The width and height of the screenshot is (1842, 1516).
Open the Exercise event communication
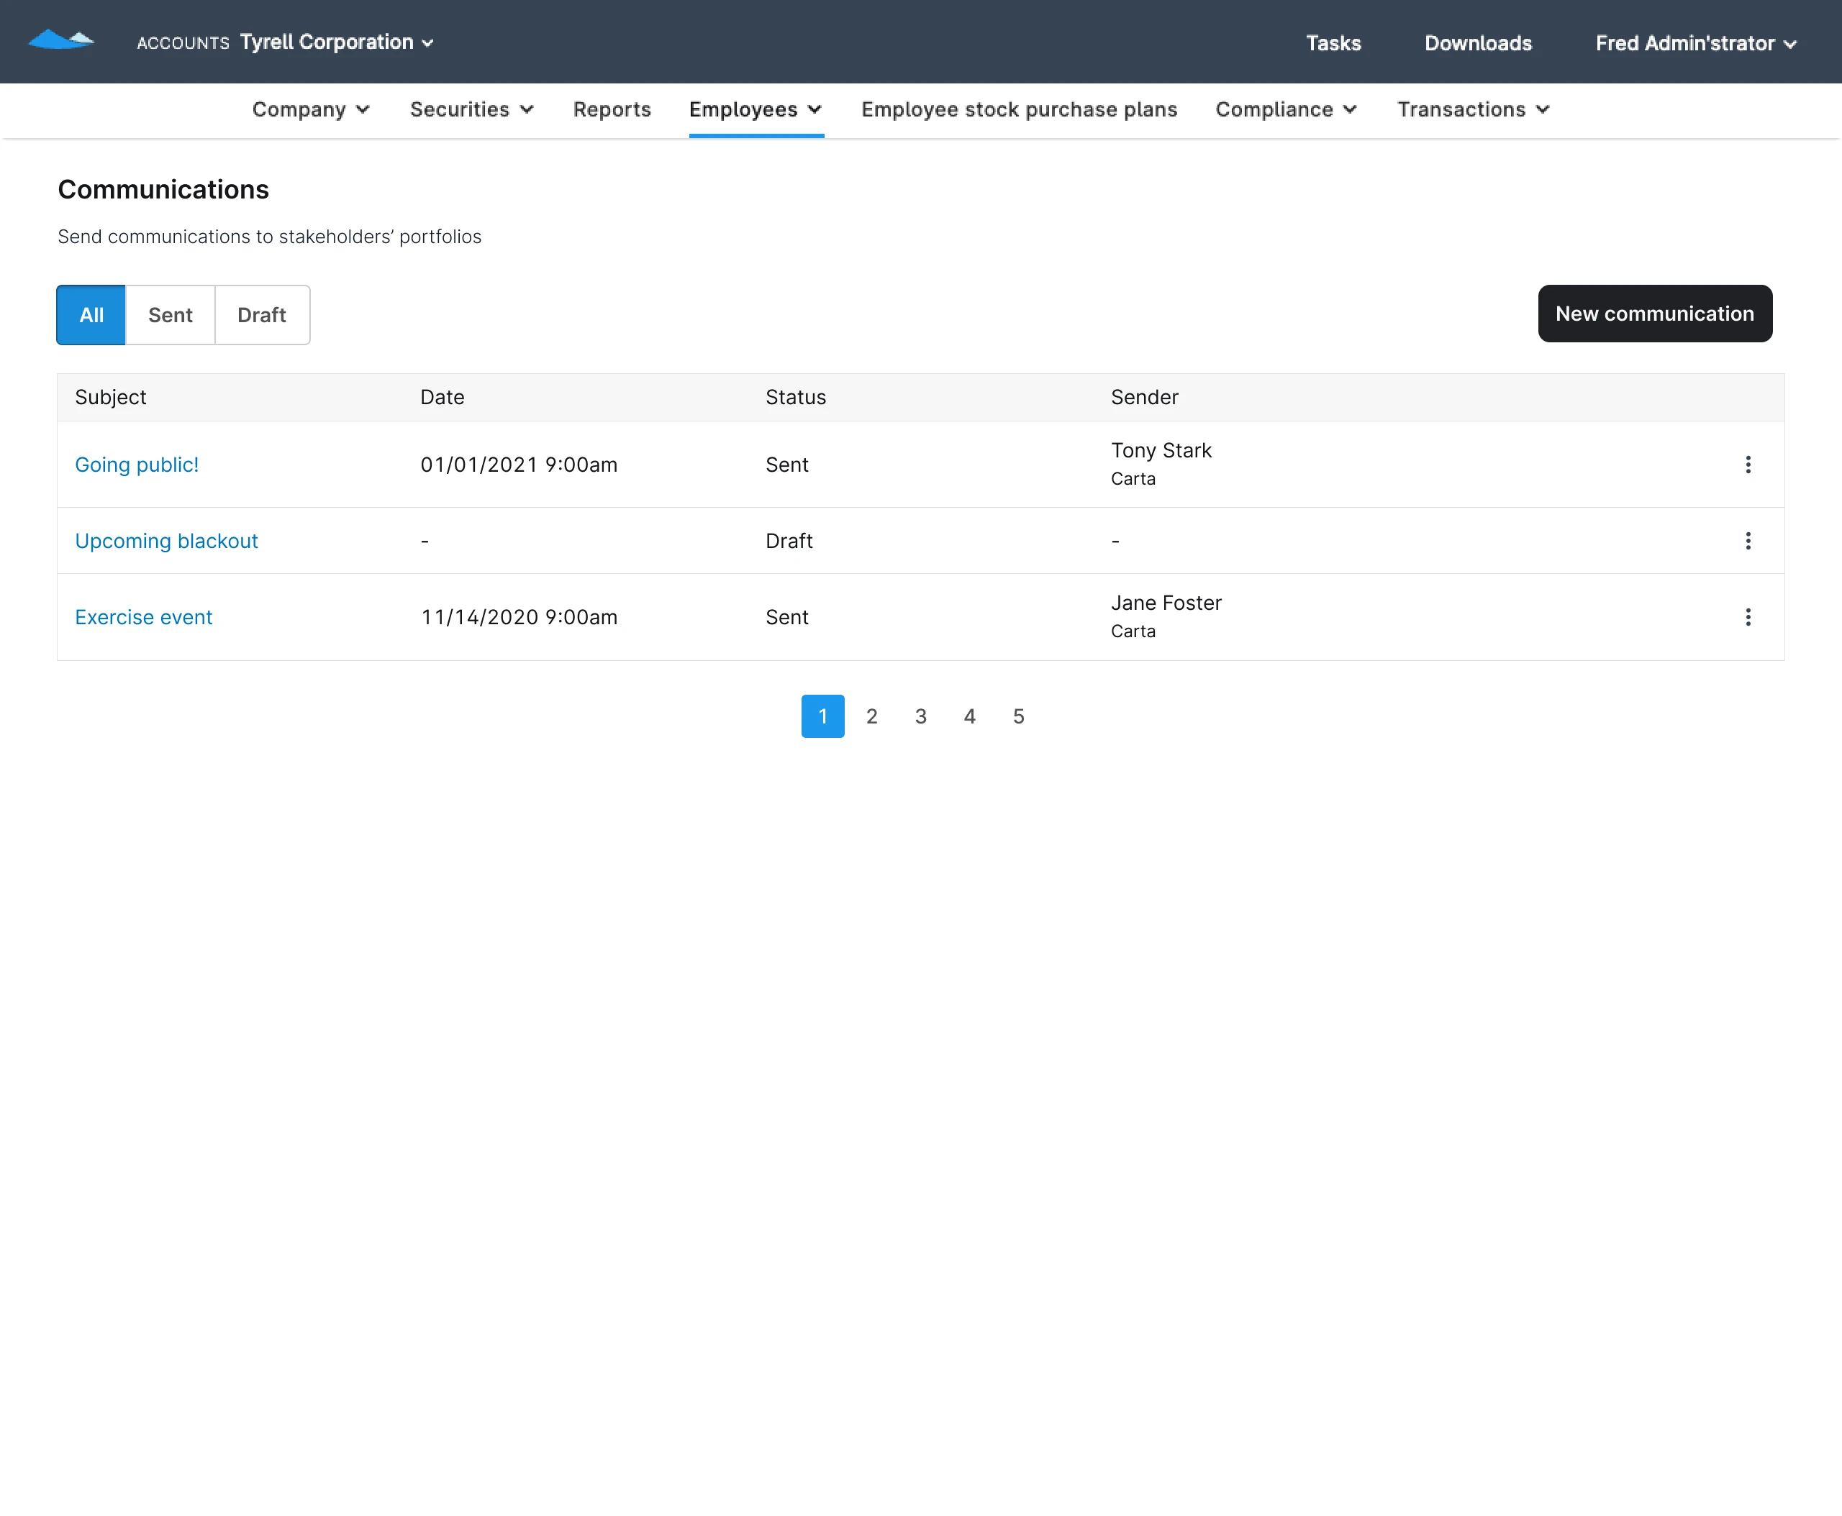[143, 617]
